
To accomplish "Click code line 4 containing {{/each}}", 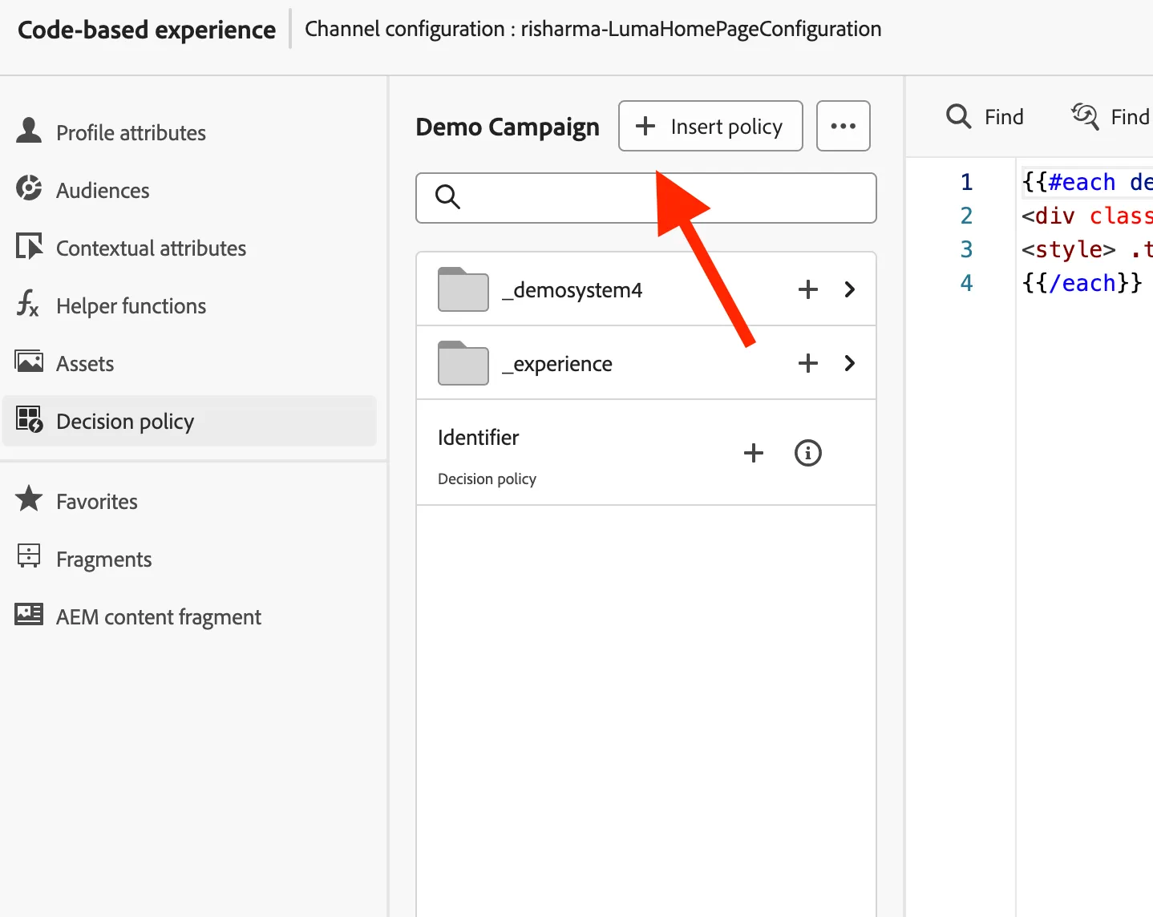I will click(x=1082, y=283).
